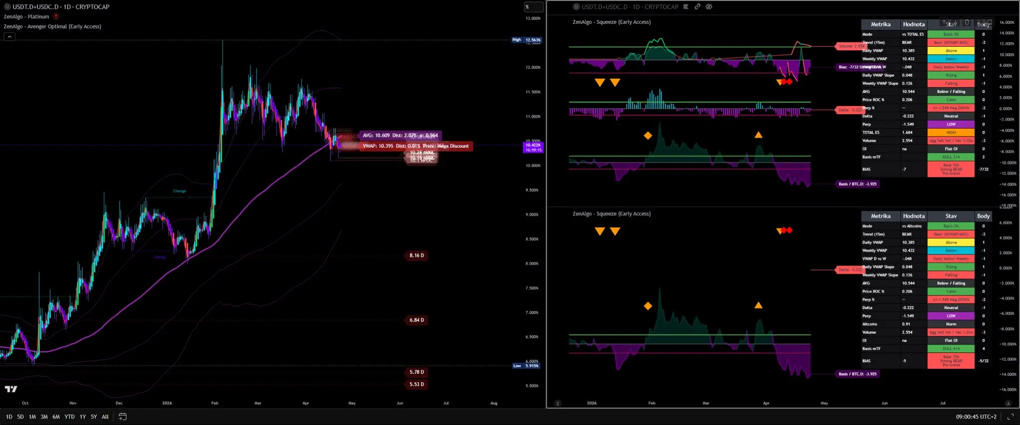Image resolution: width=1020 pixels, height=425 pixels.
Task: Click the Hodnota header in top table
Action: pos(914,24)
